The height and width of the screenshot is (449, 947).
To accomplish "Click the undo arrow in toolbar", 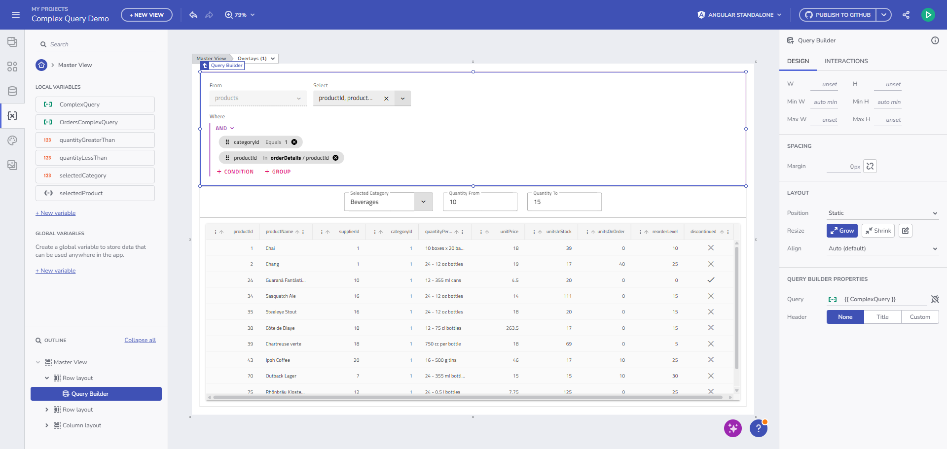I will point(193,15).
